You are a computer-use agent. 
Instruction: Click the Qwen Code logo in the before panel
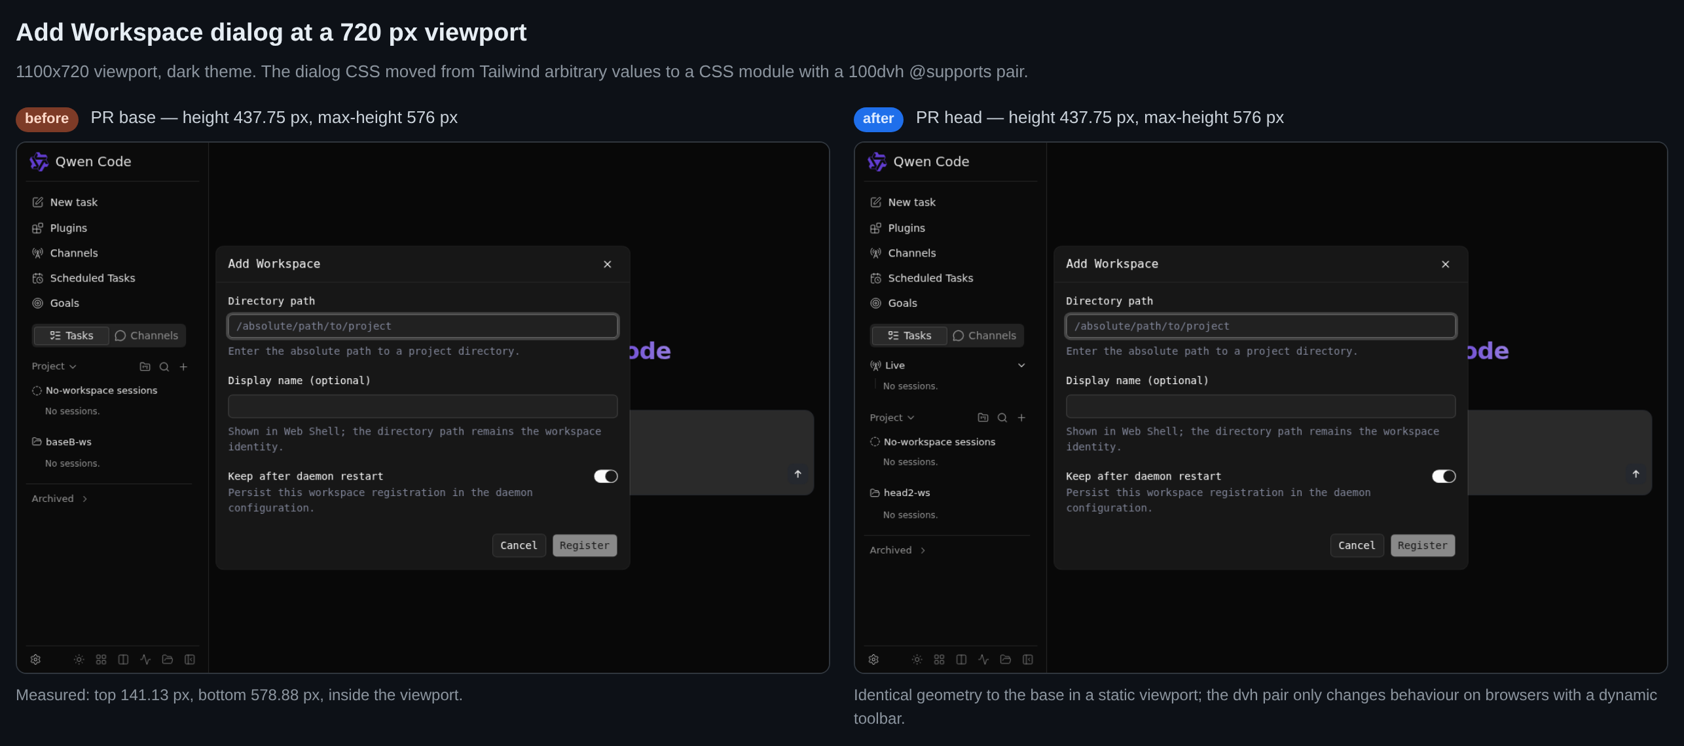(39, 162)
